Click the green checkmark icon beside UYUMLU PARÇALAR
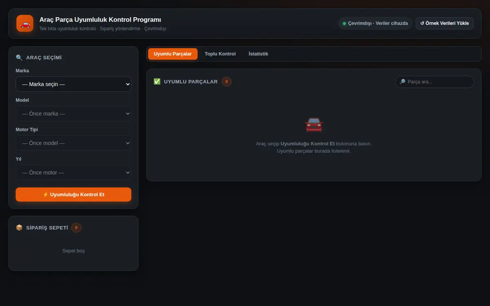Screen dimensions: 490x306 point(157,82)
